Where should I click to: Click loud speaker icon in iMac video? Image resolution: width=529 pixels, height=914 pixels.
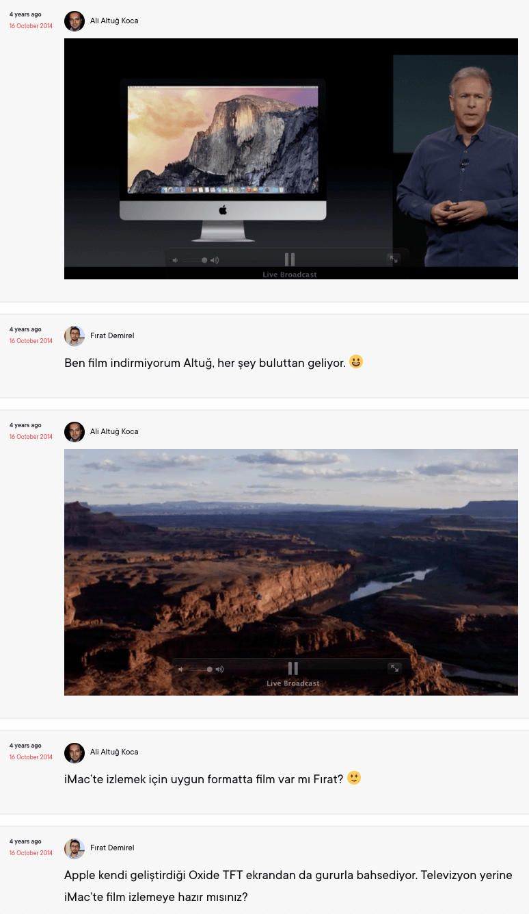click(215, 260)
